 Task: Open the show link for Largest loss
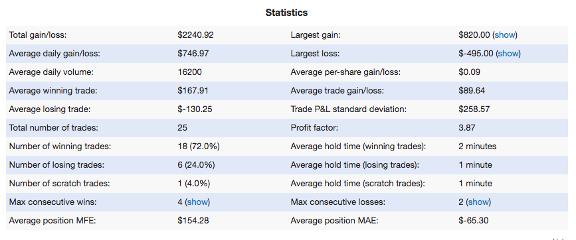[508, 54]
